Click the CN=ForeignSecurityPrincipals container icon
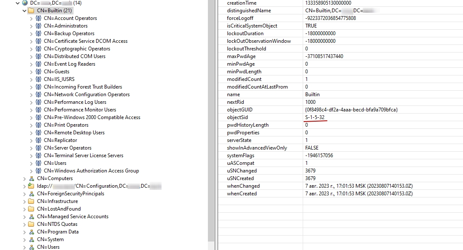463x250 pixels. tap(32, 194)
